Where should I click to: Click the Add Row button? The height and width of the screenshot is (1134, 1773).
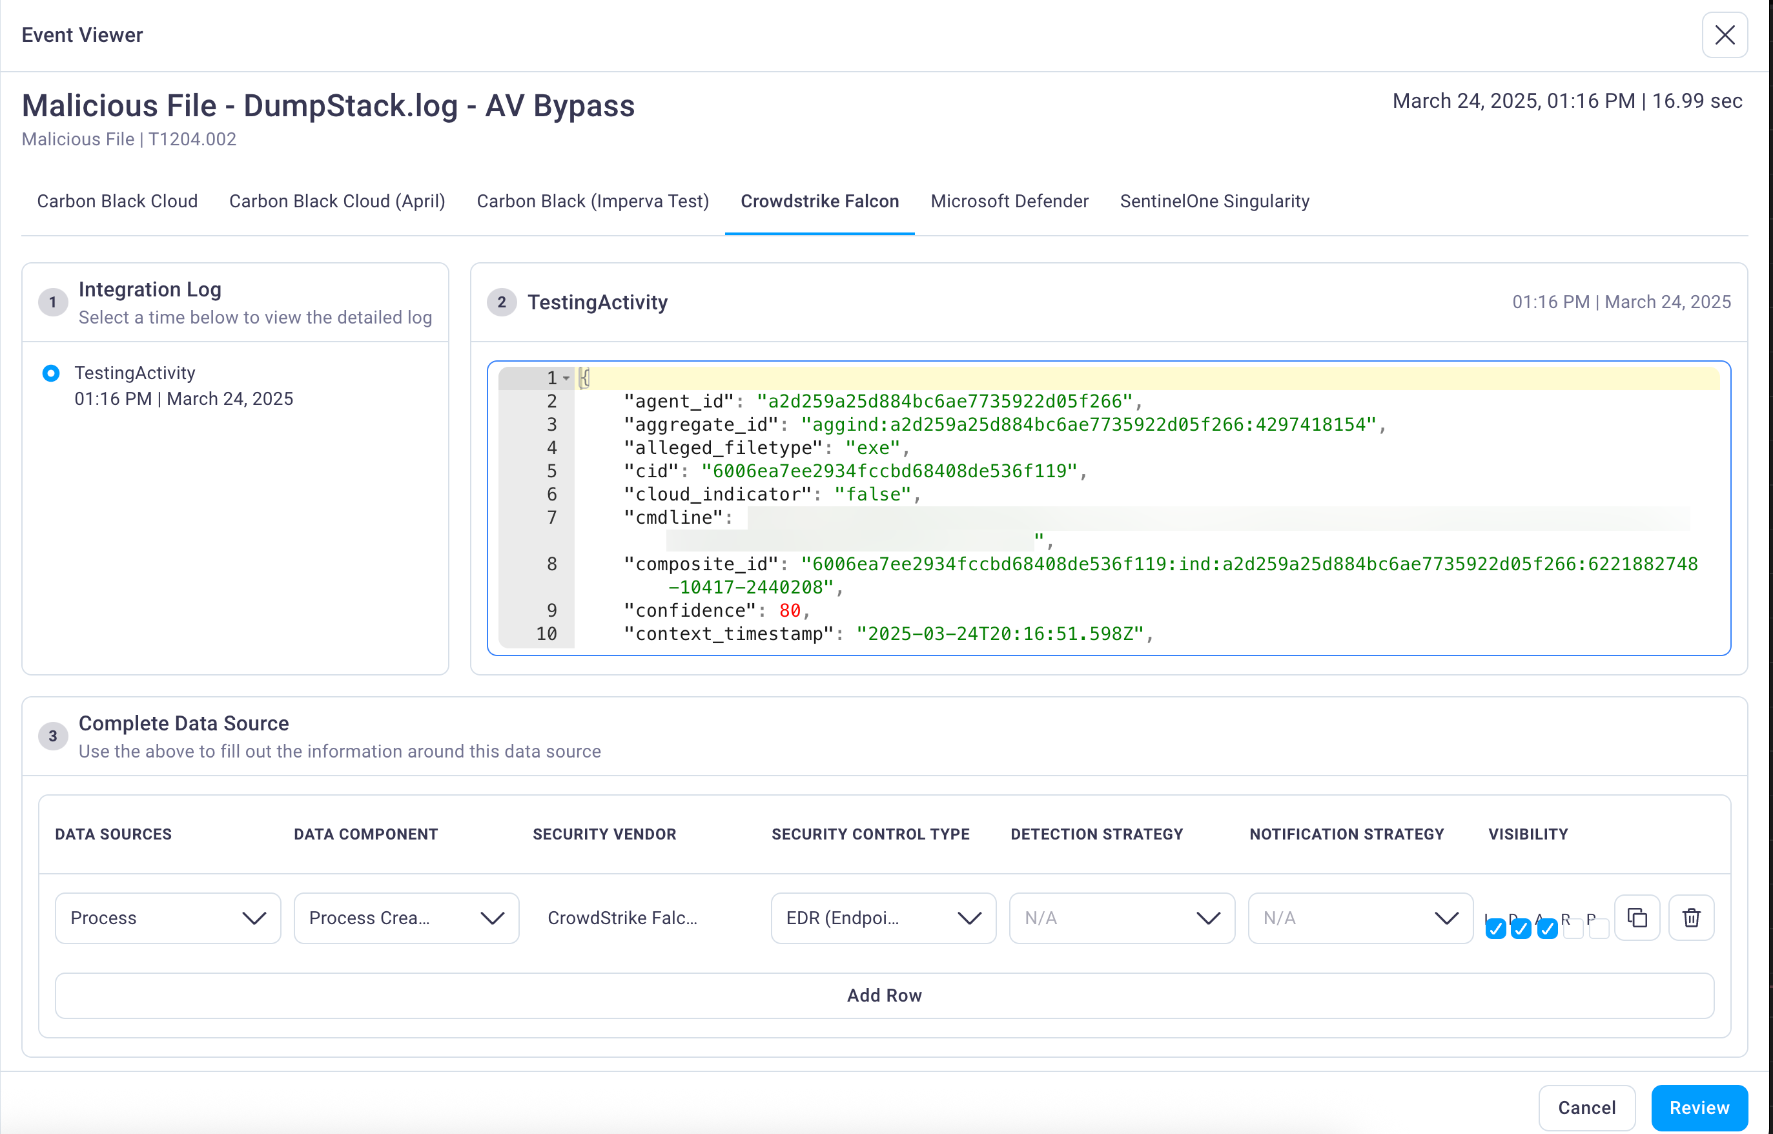click(x=885, y=995)
